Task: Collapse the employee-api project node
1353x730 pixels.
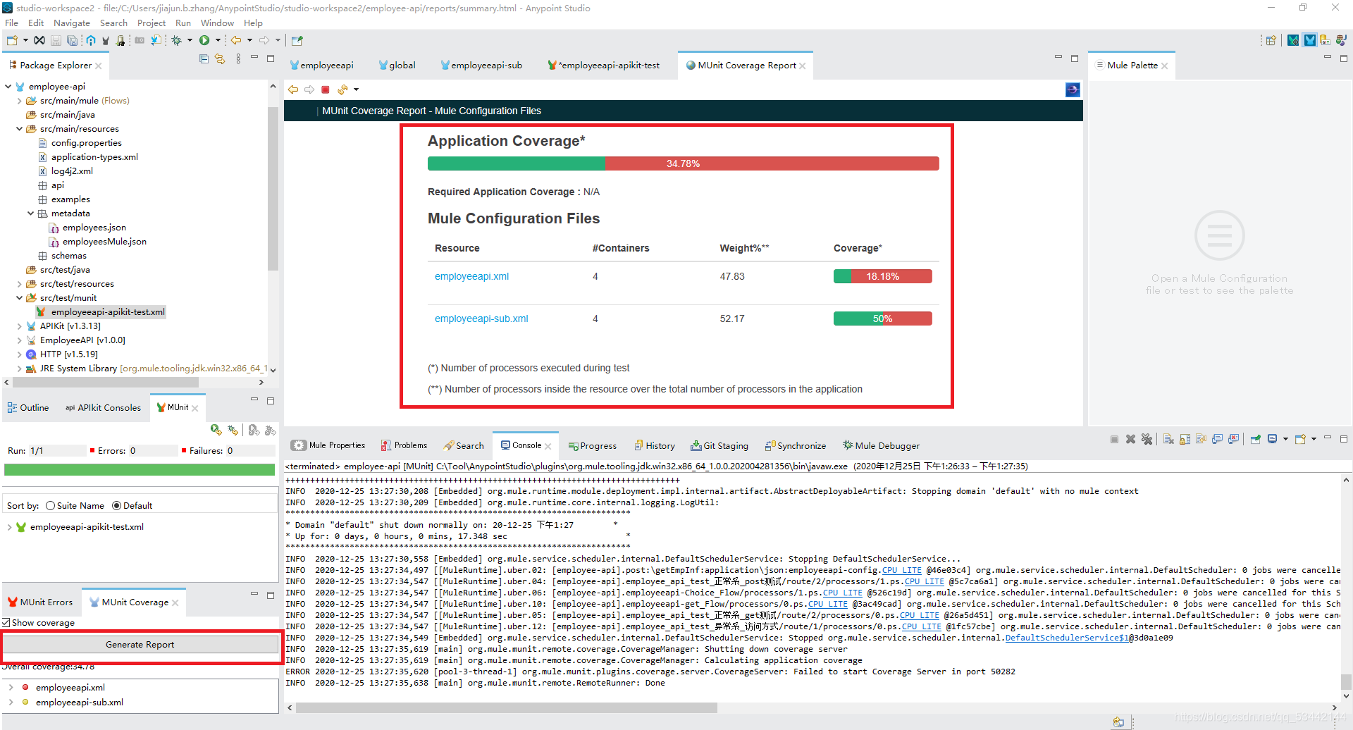Action: coord(8,87)
